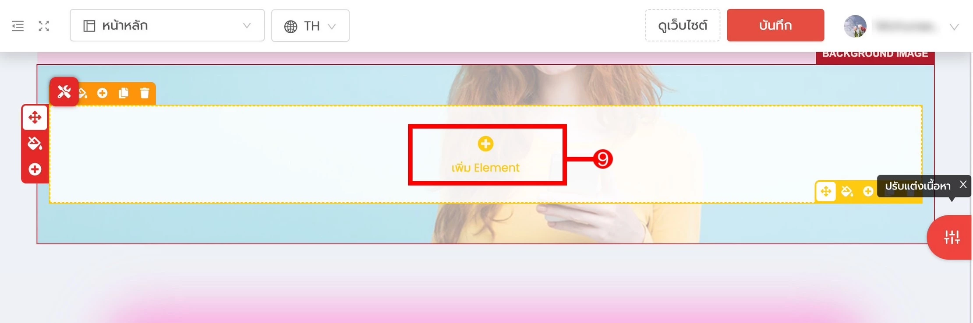Click the red sidebar plus icon
Viewport: 973px width, 323px height.
click(x=35, y=169)
